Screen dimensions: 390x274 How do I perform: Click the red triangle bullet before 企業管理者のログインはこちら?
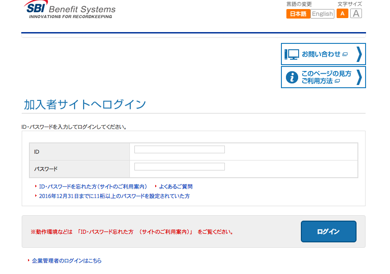pos(29,261)
